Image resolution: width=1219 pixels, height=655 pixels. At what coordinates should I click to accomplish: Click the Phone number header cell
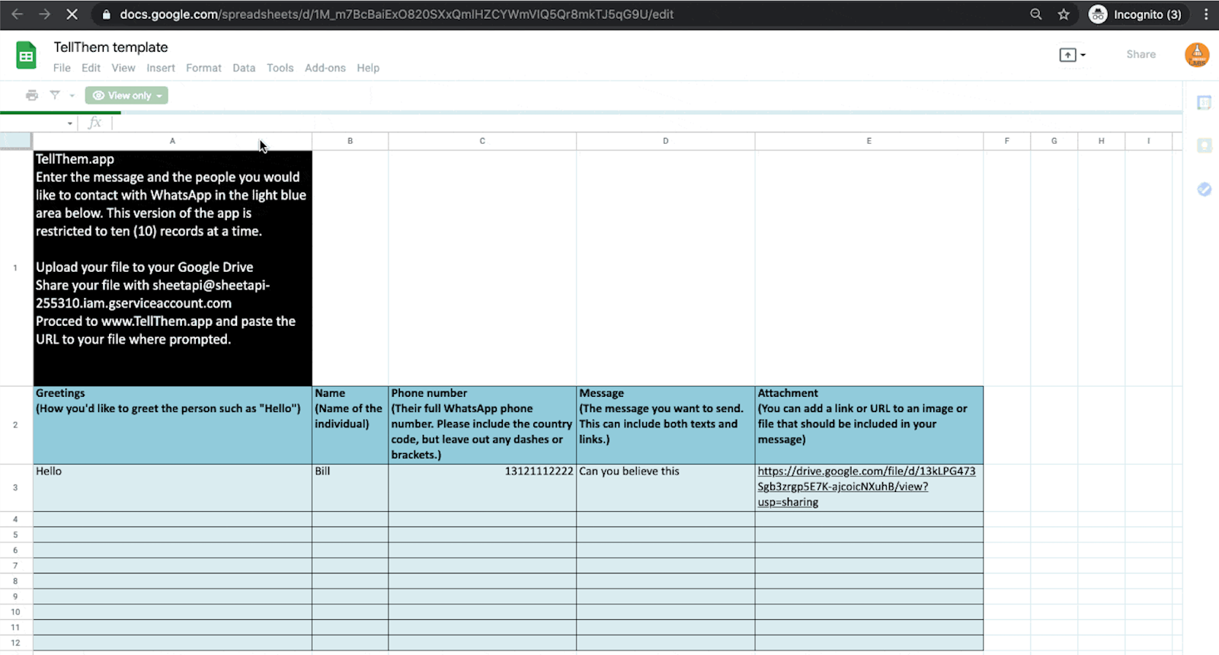click(482, 425)
